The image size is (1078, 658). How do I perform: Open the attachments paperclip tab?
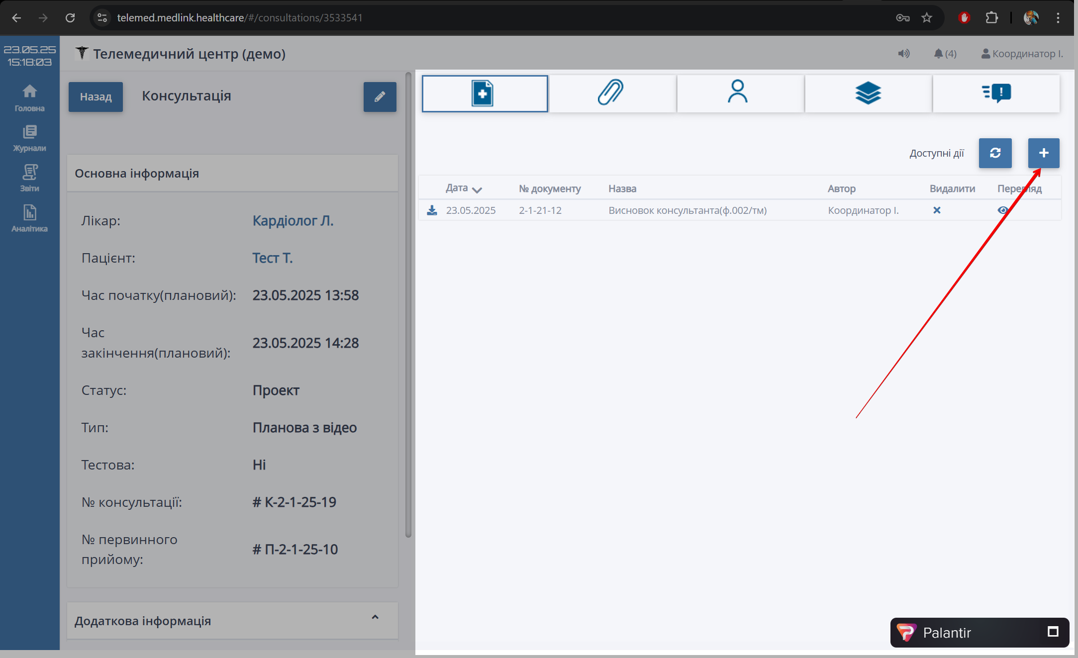point(612,93)
